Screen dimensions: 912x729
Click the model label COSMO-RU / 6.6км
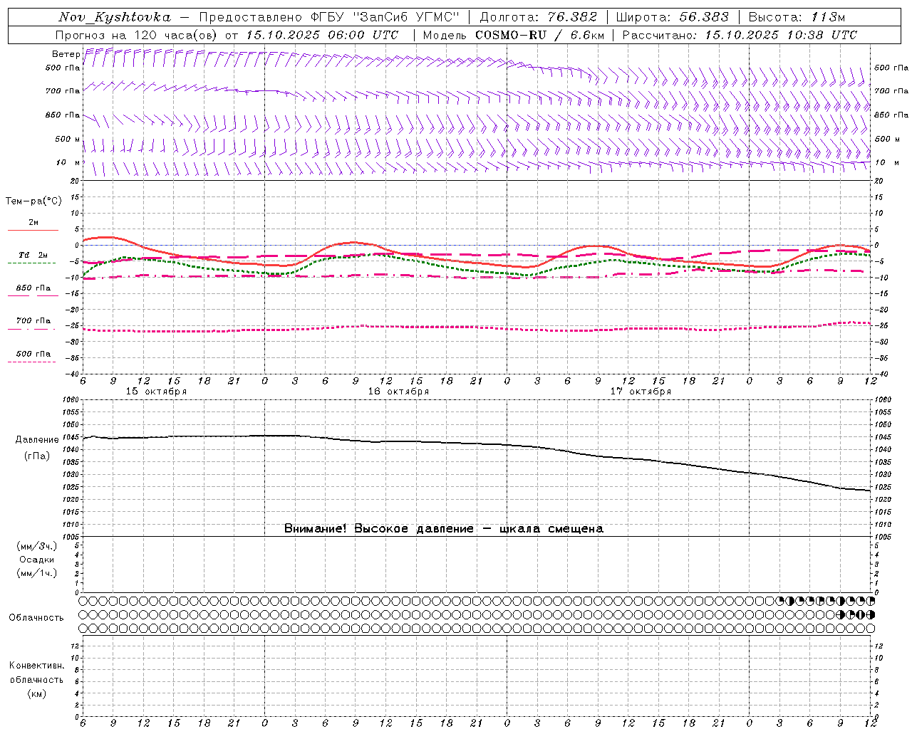click(539, 35)
